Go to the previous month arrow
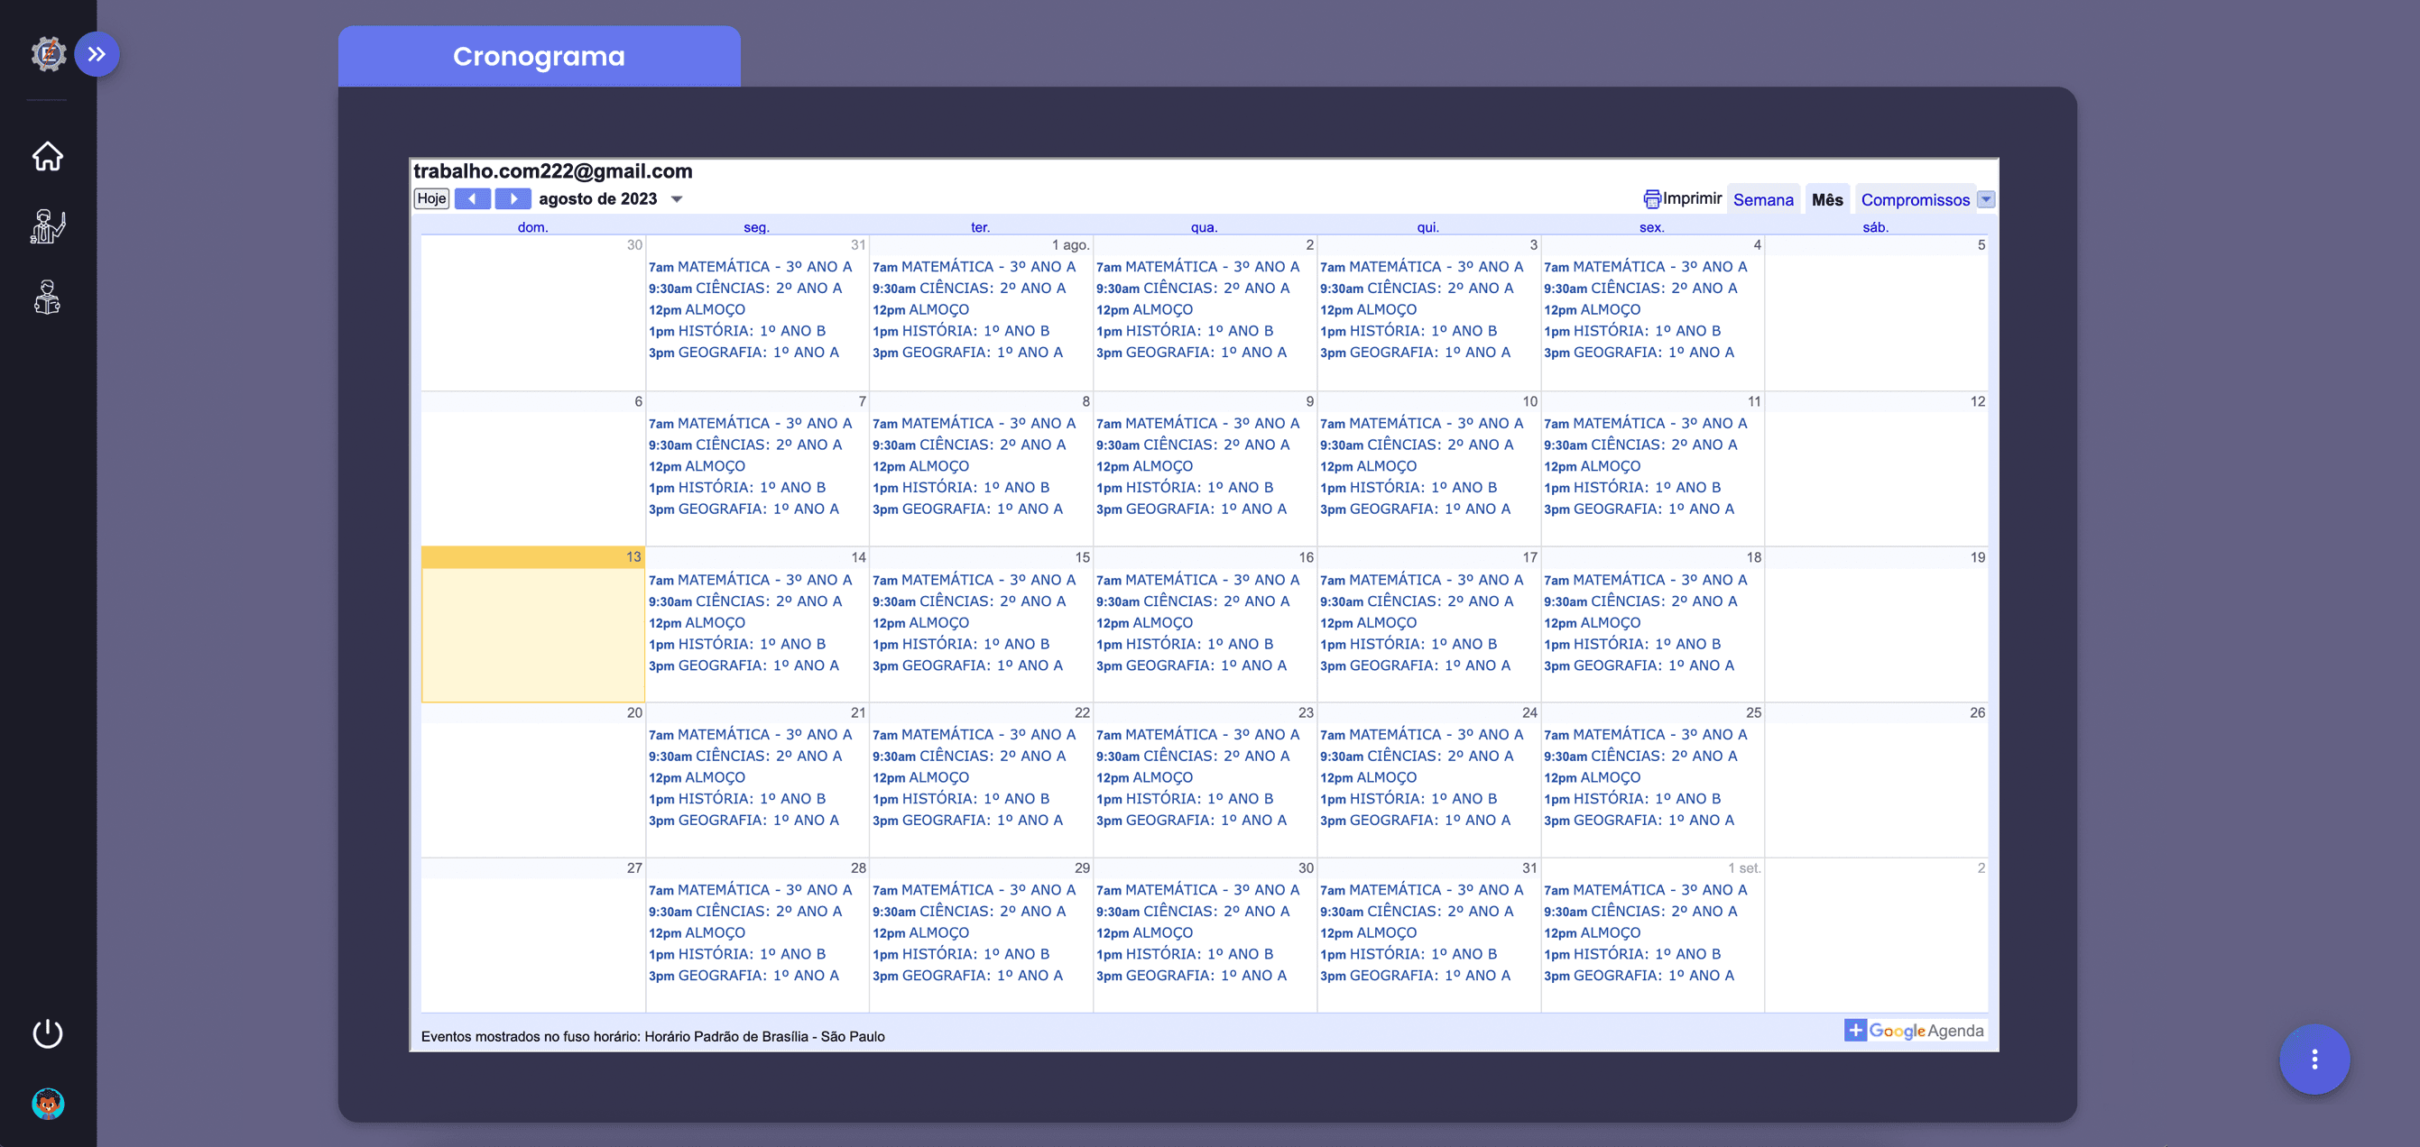 point(473,199)
